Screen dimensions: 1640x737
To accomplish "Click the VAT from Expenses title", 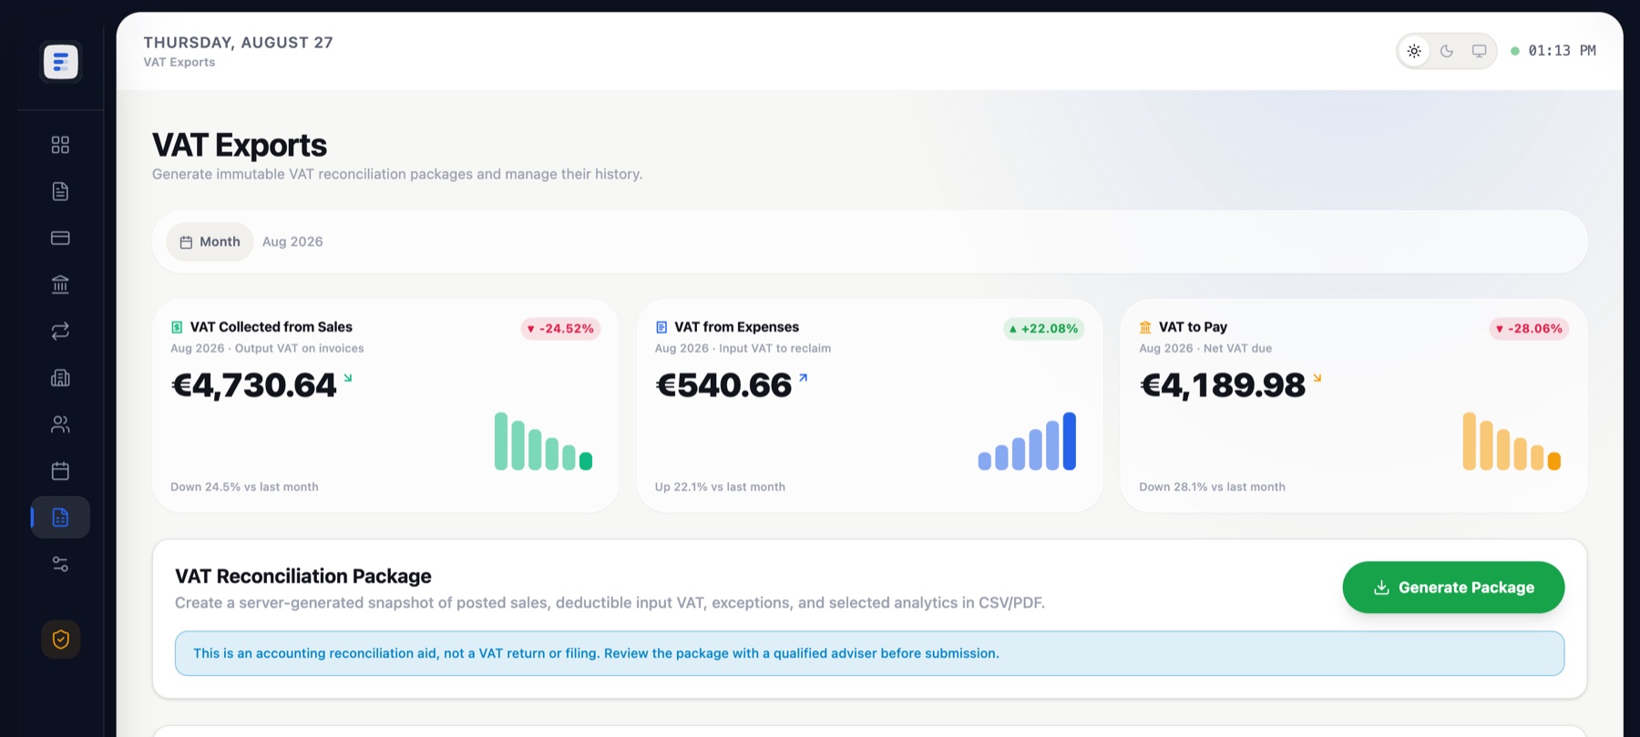I will coord(736,327).
